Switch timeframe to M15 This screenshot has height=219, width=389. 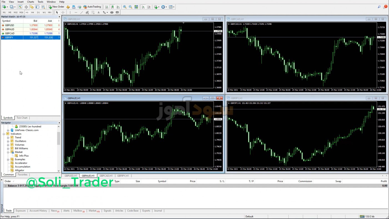coord(16,13)
